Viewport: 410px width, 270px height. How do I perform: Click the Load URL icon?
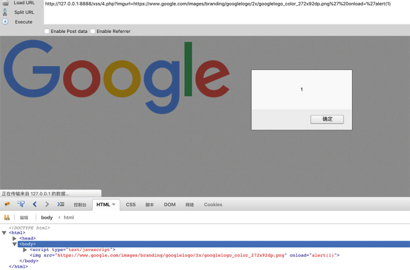(x=5, y=3)
